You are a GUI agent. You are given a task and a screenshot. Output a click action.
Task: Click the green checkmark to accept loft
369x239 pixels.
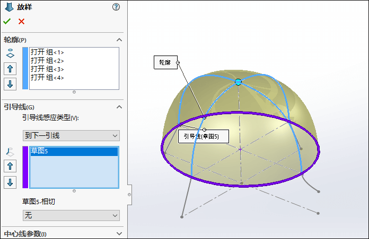coord(7,21)
